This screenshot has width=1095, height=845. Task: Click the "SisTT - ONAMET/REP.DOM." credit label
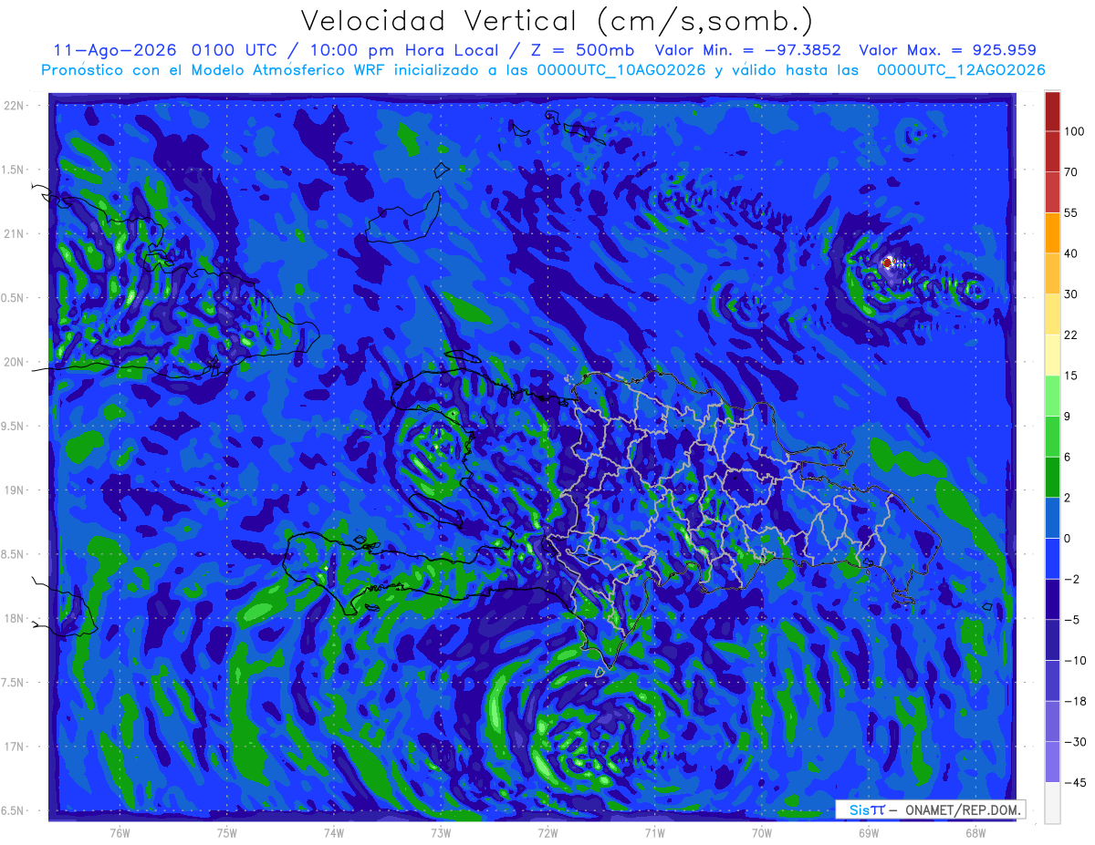[x=931, y=809]
